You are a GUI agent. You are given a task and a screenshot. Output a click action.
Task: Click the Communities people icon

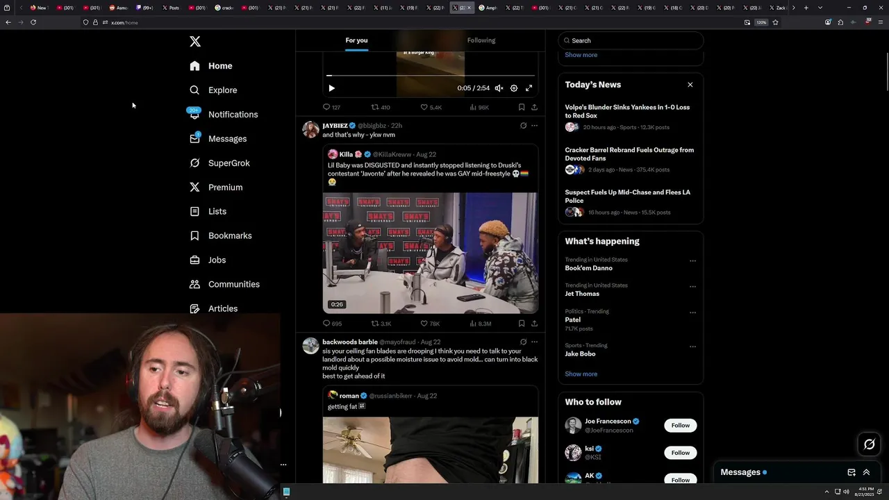tap(194, 284)
